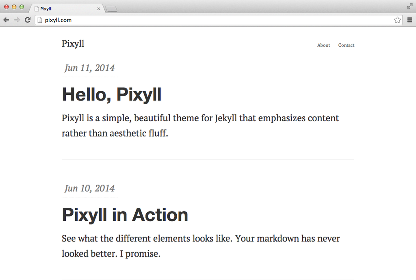Open the Pixyll in Action post
416x280 pixels.
(x=125, y=214)
